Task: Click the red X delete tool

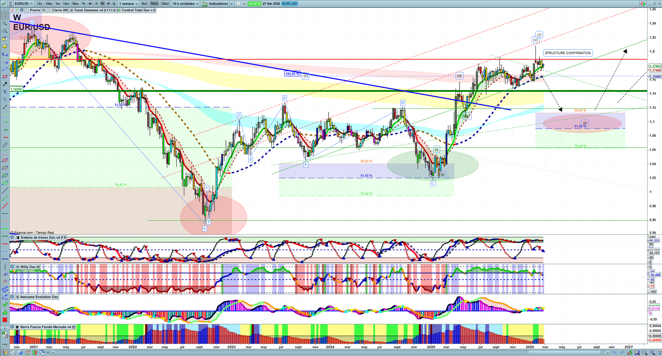Action: click(x=5, y=320)
